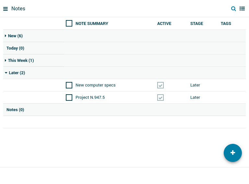The height and width of the screenshot is (184, 249).
Task: Sort by the Stage column header
Action: click(196, 24)
